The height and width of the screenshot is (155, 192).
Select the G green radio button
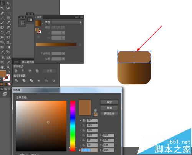point(80,140)
